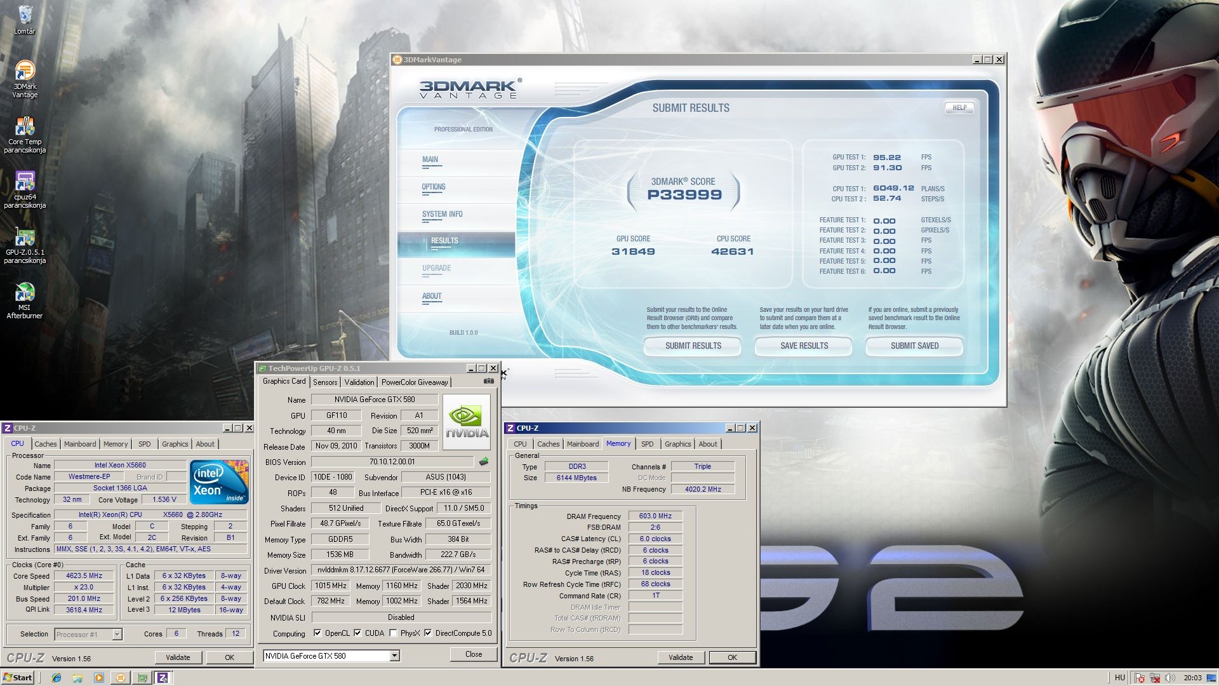The height and width of the screenshot is (686, 1219).
Task: Open the Processor #1 selection dropdown
Action: 117,634
